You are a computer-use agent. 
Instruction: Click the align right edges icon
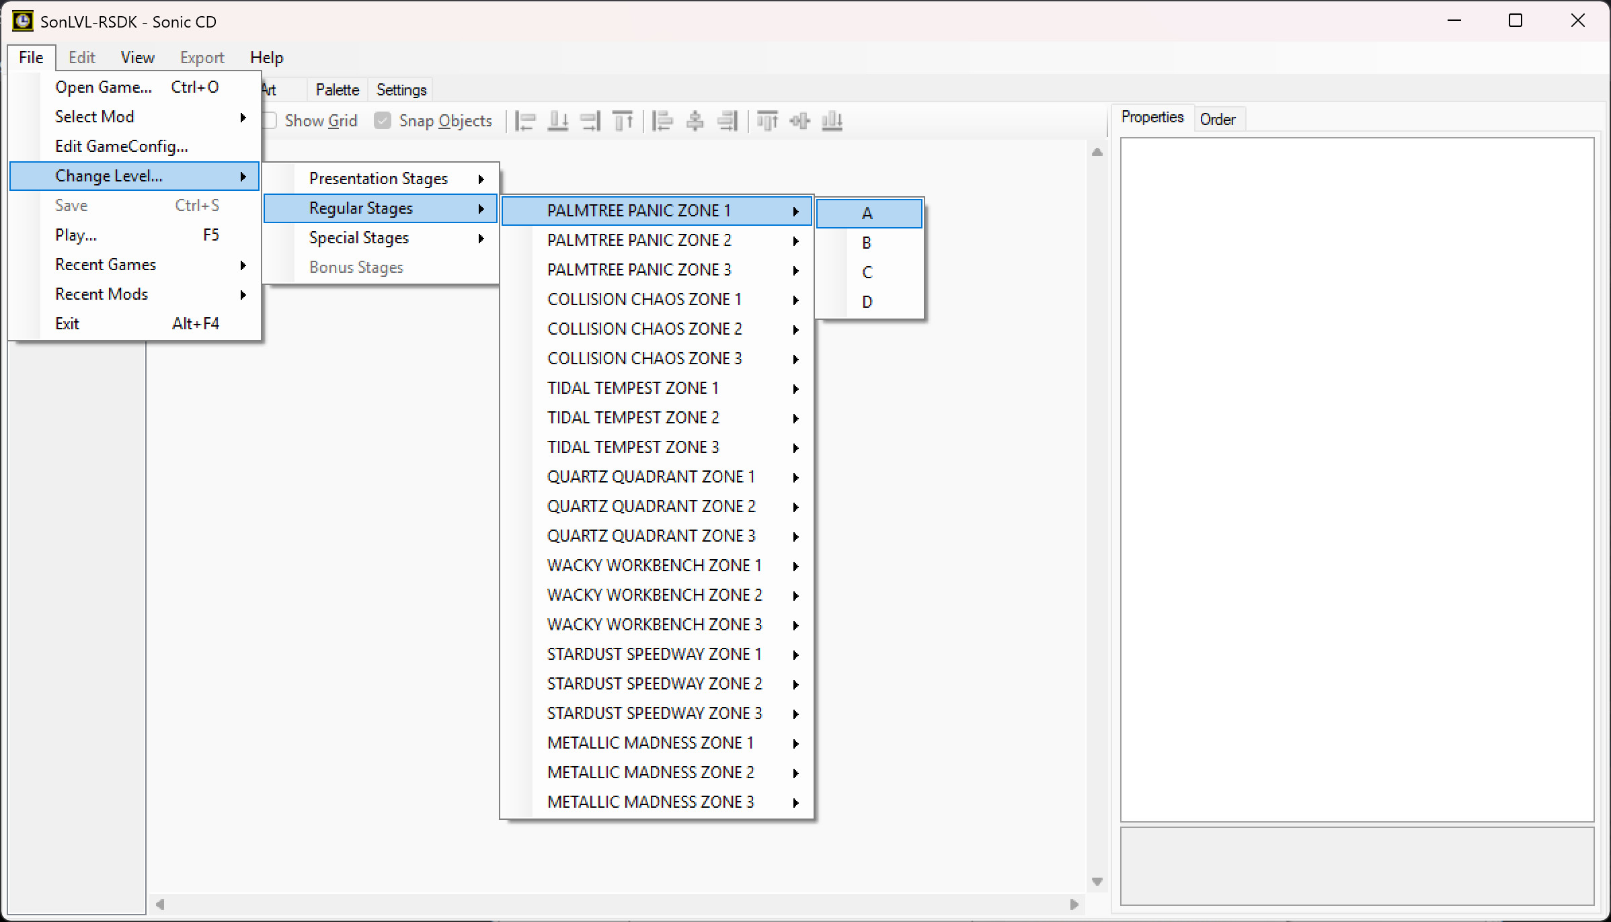pos(728,121)
